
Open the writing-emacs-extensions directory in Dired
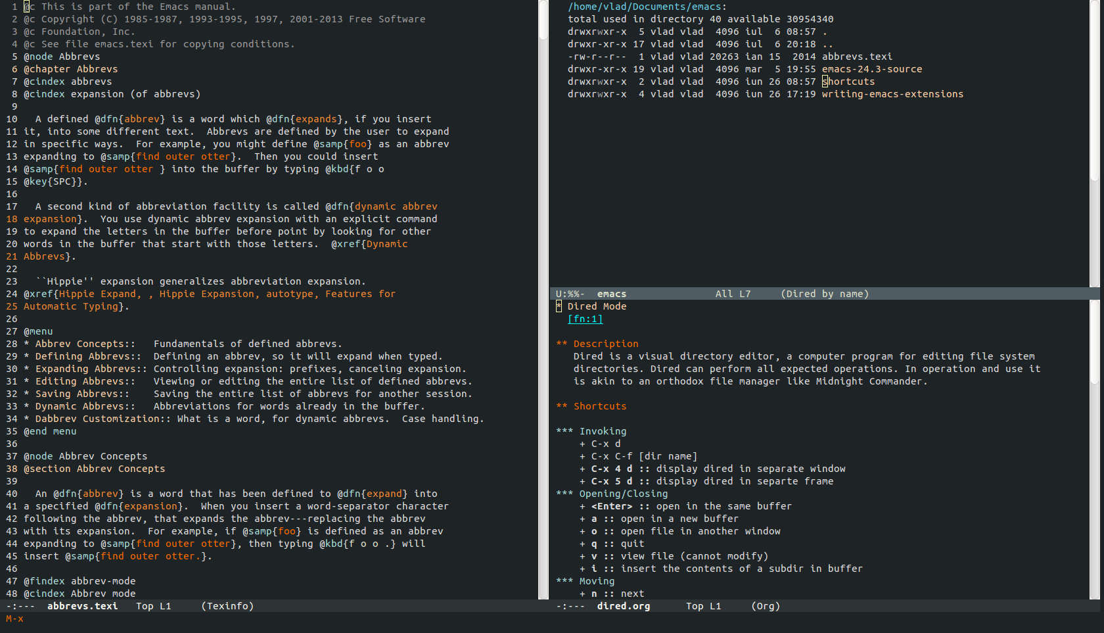(x=892, y=94)
